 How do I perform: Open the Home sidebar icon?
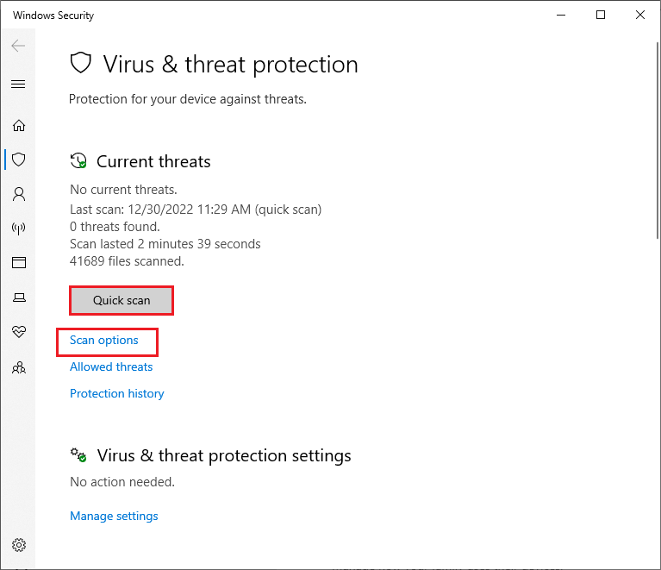(19, 125)
